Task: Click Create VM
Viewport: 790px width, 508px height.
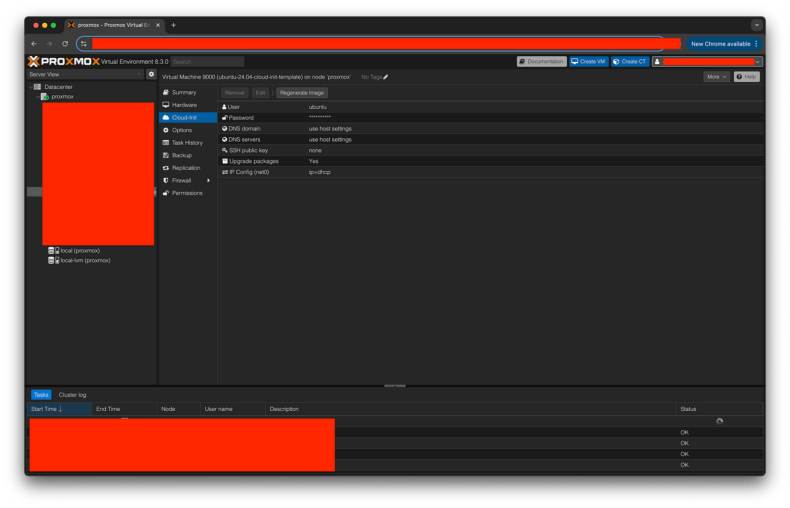Action: 589,62
